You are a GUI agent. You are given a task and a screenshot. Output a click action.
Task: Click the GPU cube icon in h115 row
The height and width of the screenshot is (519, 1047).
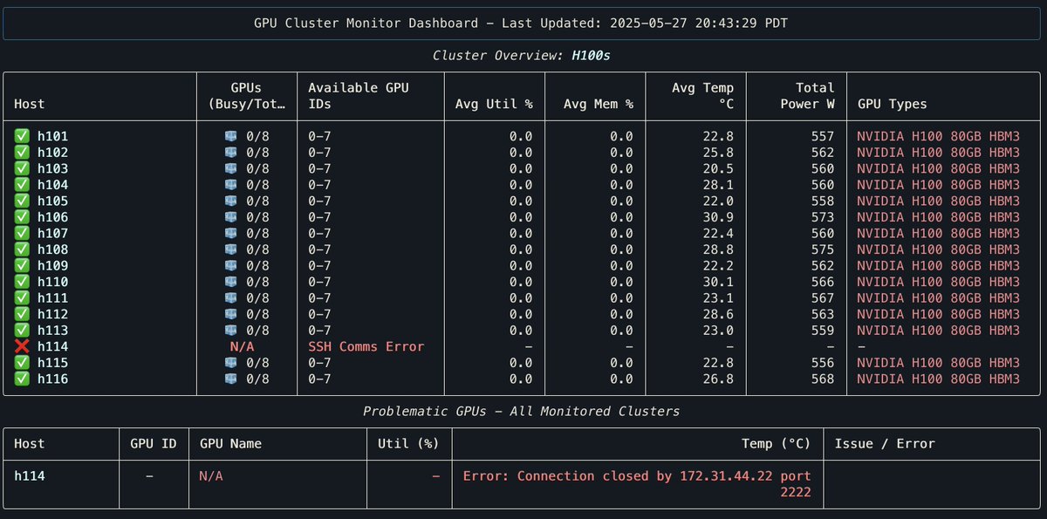pyautogui.click(x=231, y=363)
